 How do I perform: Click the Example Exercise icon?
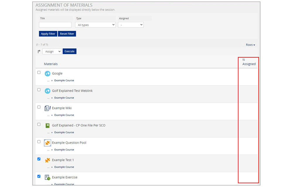click(x=47, y=177)
